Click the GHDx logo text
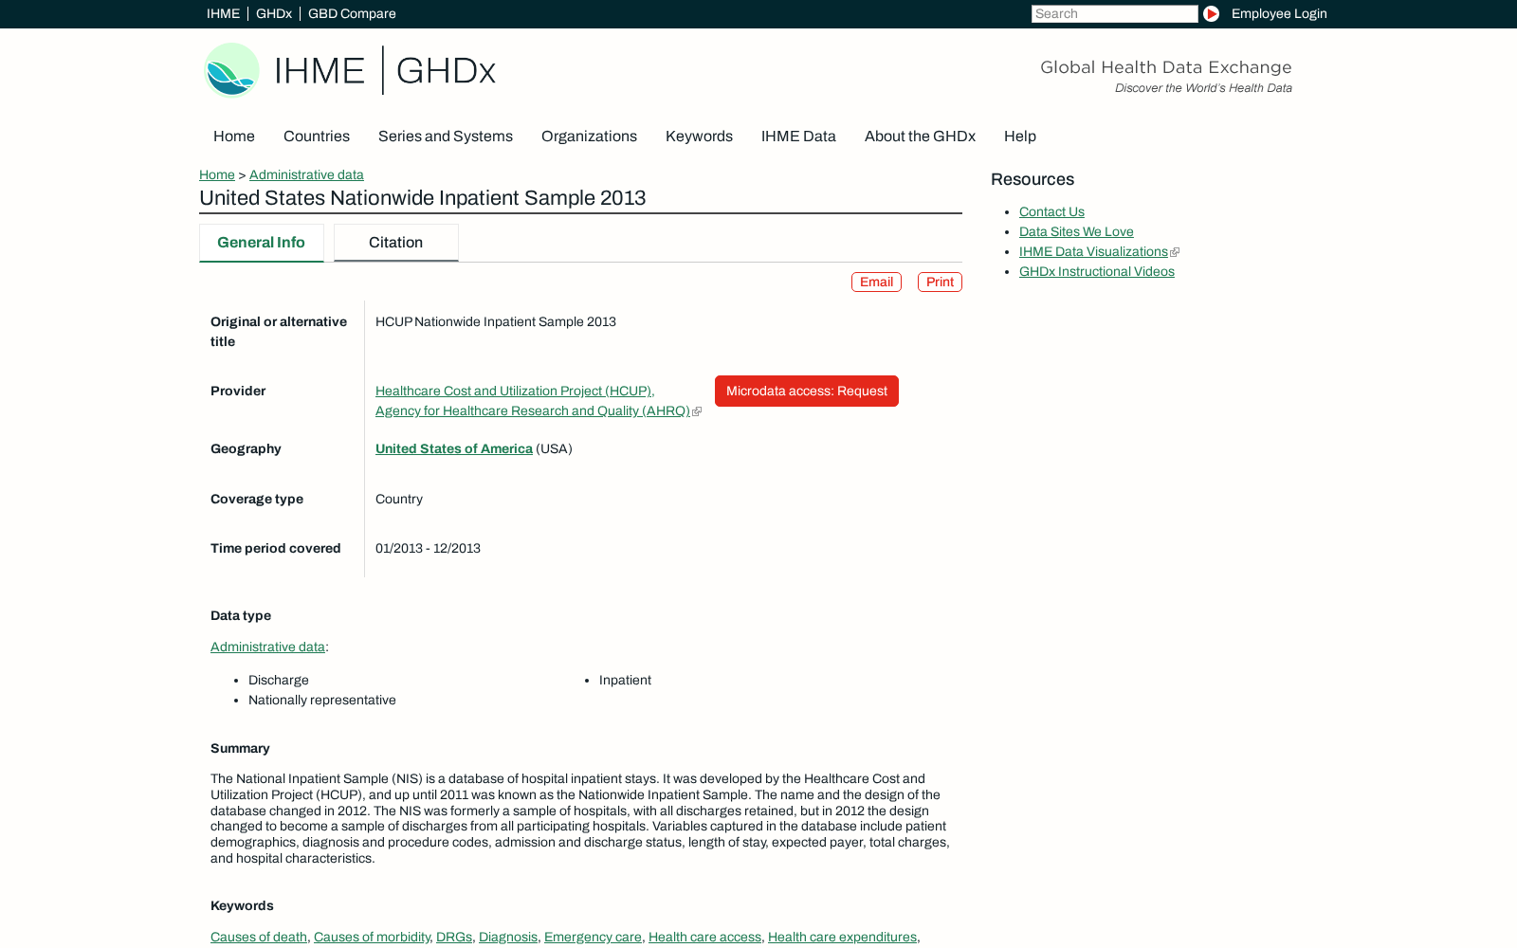This screenshot has height=948, width=1517. coord(446,70)
